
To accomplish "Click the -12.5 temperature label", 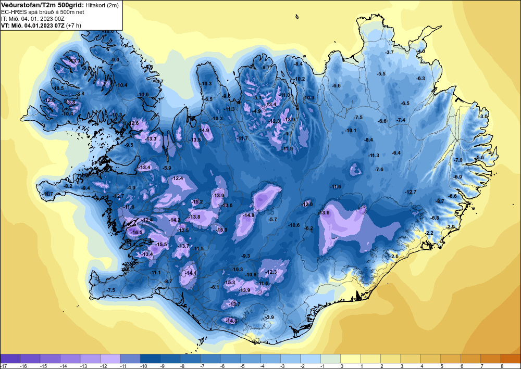I will pos(183,230).
